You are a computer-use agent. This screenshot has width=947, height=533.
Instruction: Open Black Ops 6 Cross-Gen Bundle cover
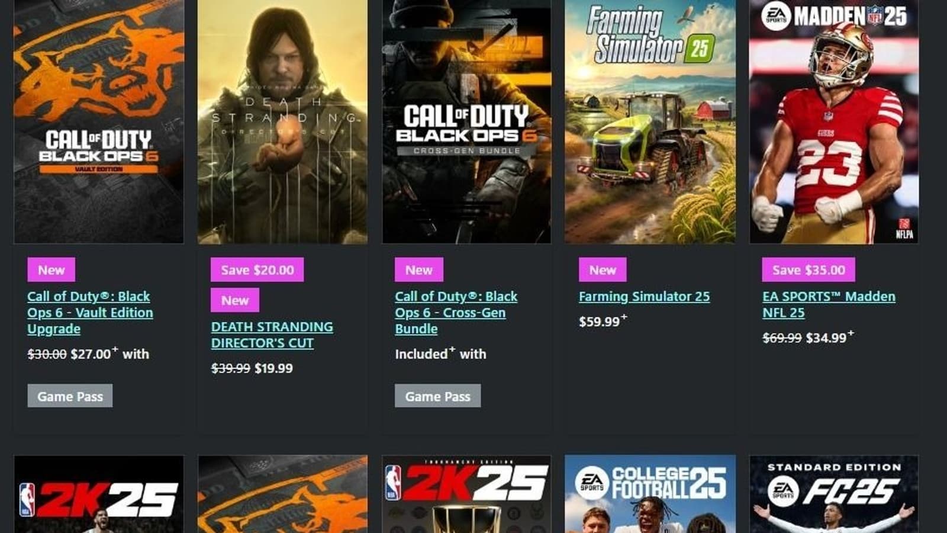click(466, 121)
